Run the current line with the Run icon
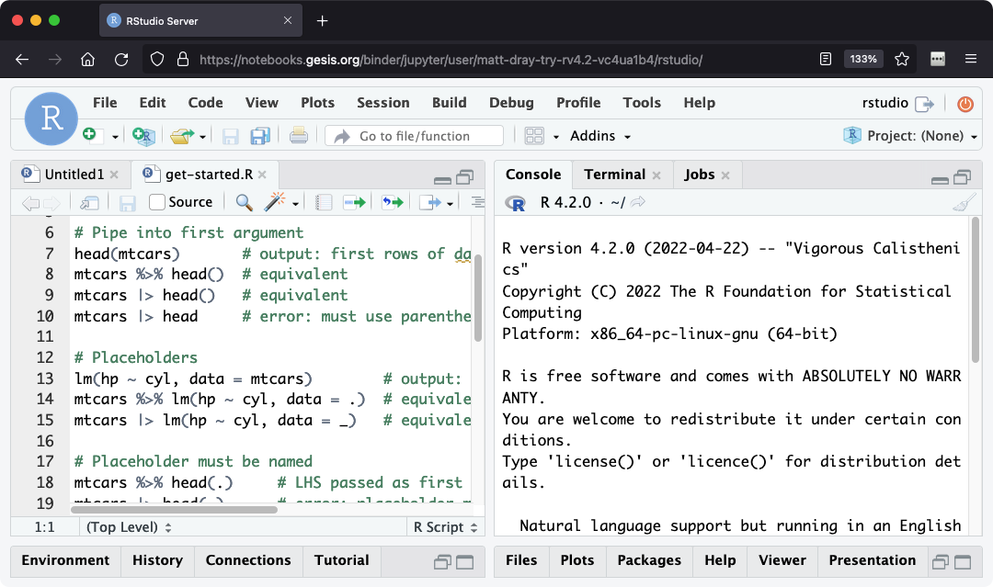The height and width of the screenshot is (587, 993). [x=354, y=201]
